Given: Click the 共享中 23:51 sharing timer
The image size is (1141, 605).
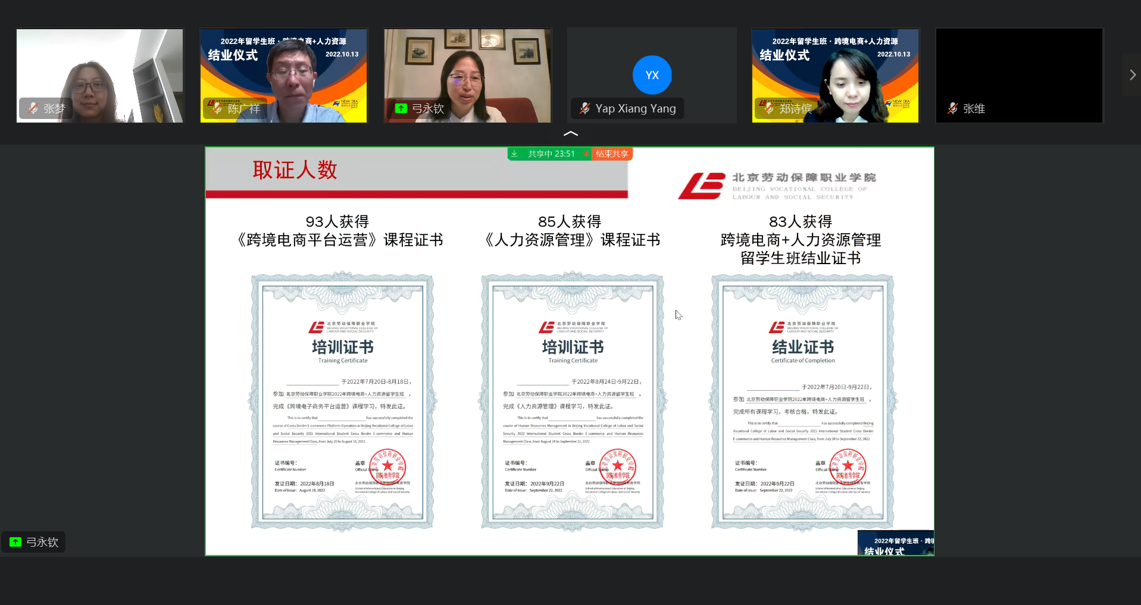Looking at the screenshot, I should point(551,153).
